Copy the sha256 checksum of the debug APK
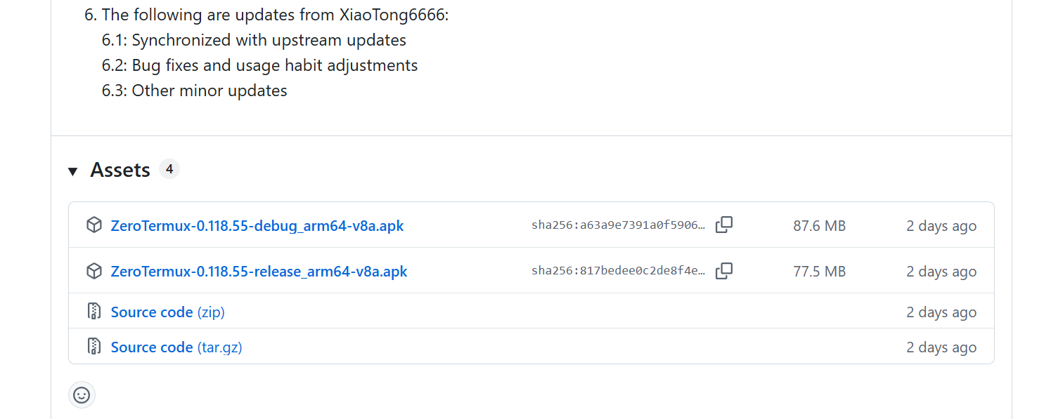Viewport: 1058px width, 419px height. [x=724, y=225]
